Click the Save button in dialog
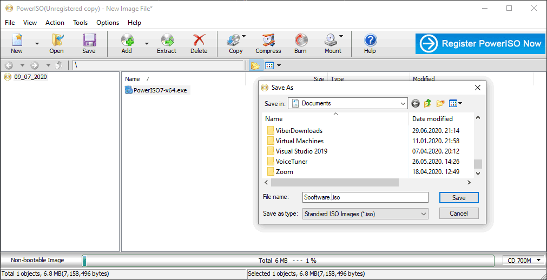The width and height of the screenshot is (547, 280). (x=459, y=198)
